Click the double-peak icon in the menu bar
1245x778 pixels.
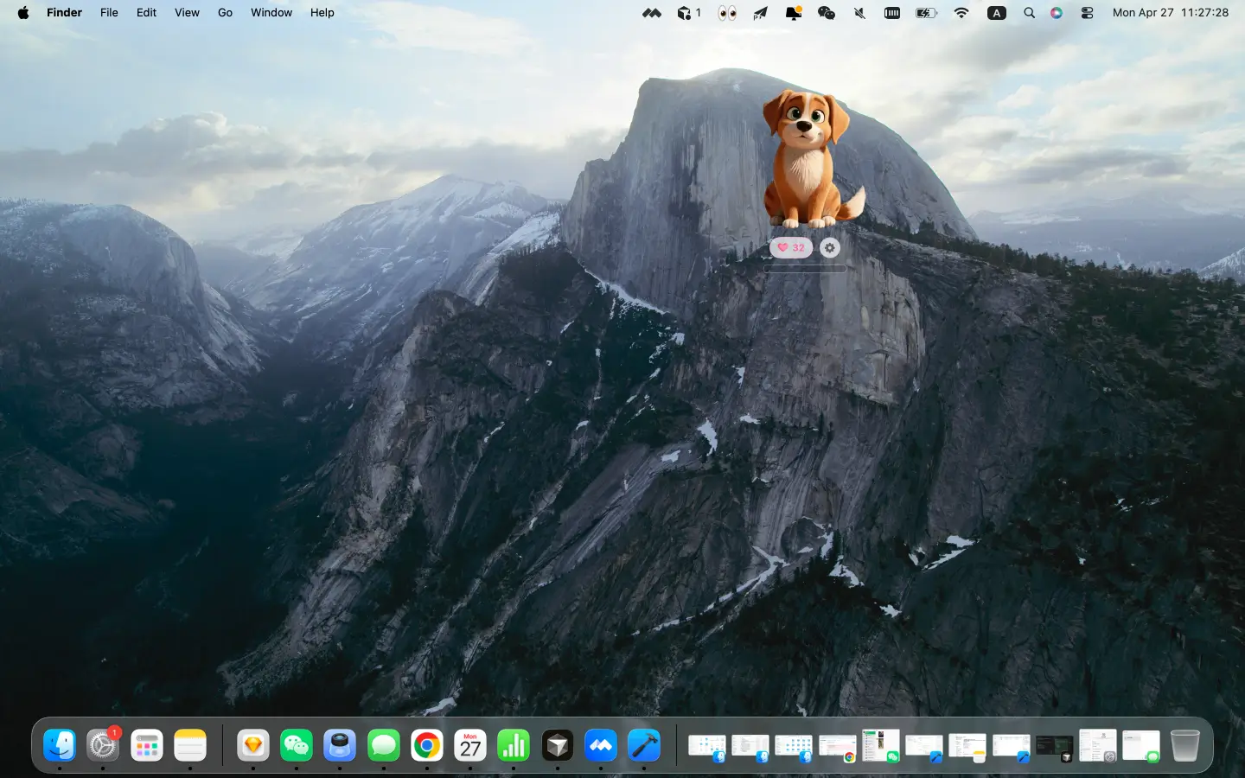[652, 13]
